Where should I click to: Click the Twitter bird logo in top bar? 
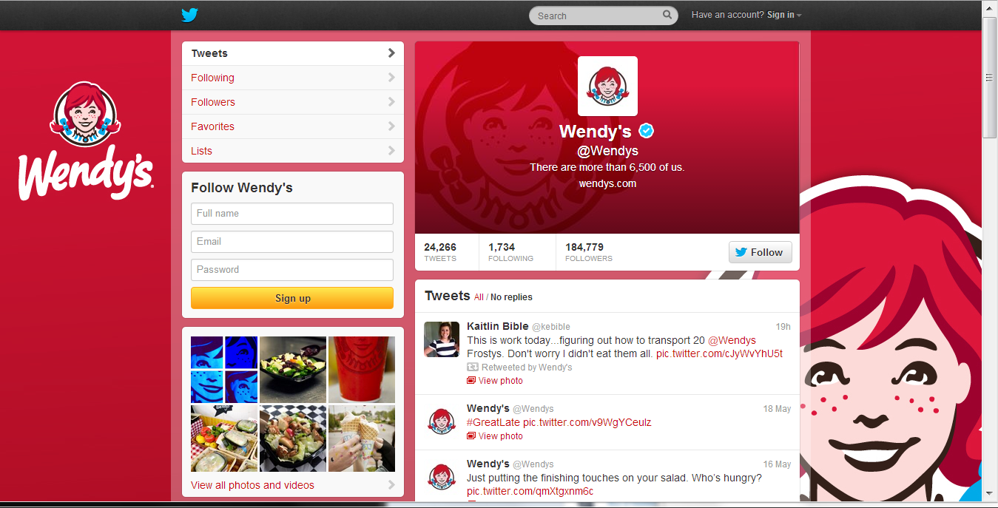(x=190, y=15)
